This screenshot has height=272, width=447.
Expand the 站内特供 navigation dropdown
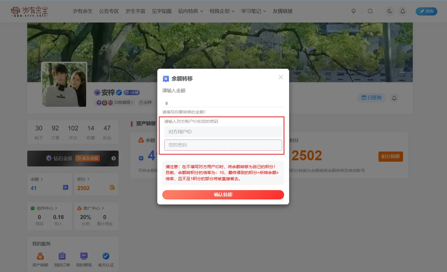[202, 11]
